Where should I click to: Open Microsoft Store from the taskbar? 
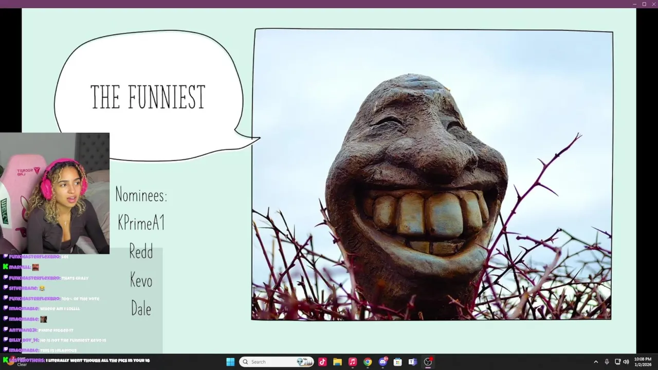tap(397, 362)
